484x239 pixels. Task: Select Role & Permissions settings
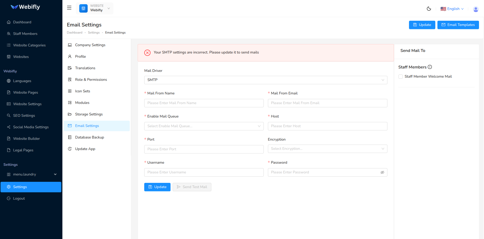coord(91,79)
